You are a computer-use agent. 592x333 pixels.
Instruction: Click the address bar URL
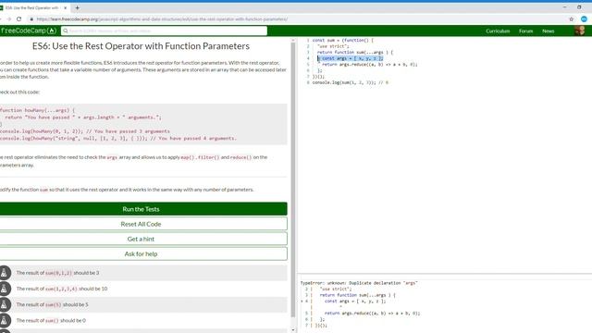162,18
